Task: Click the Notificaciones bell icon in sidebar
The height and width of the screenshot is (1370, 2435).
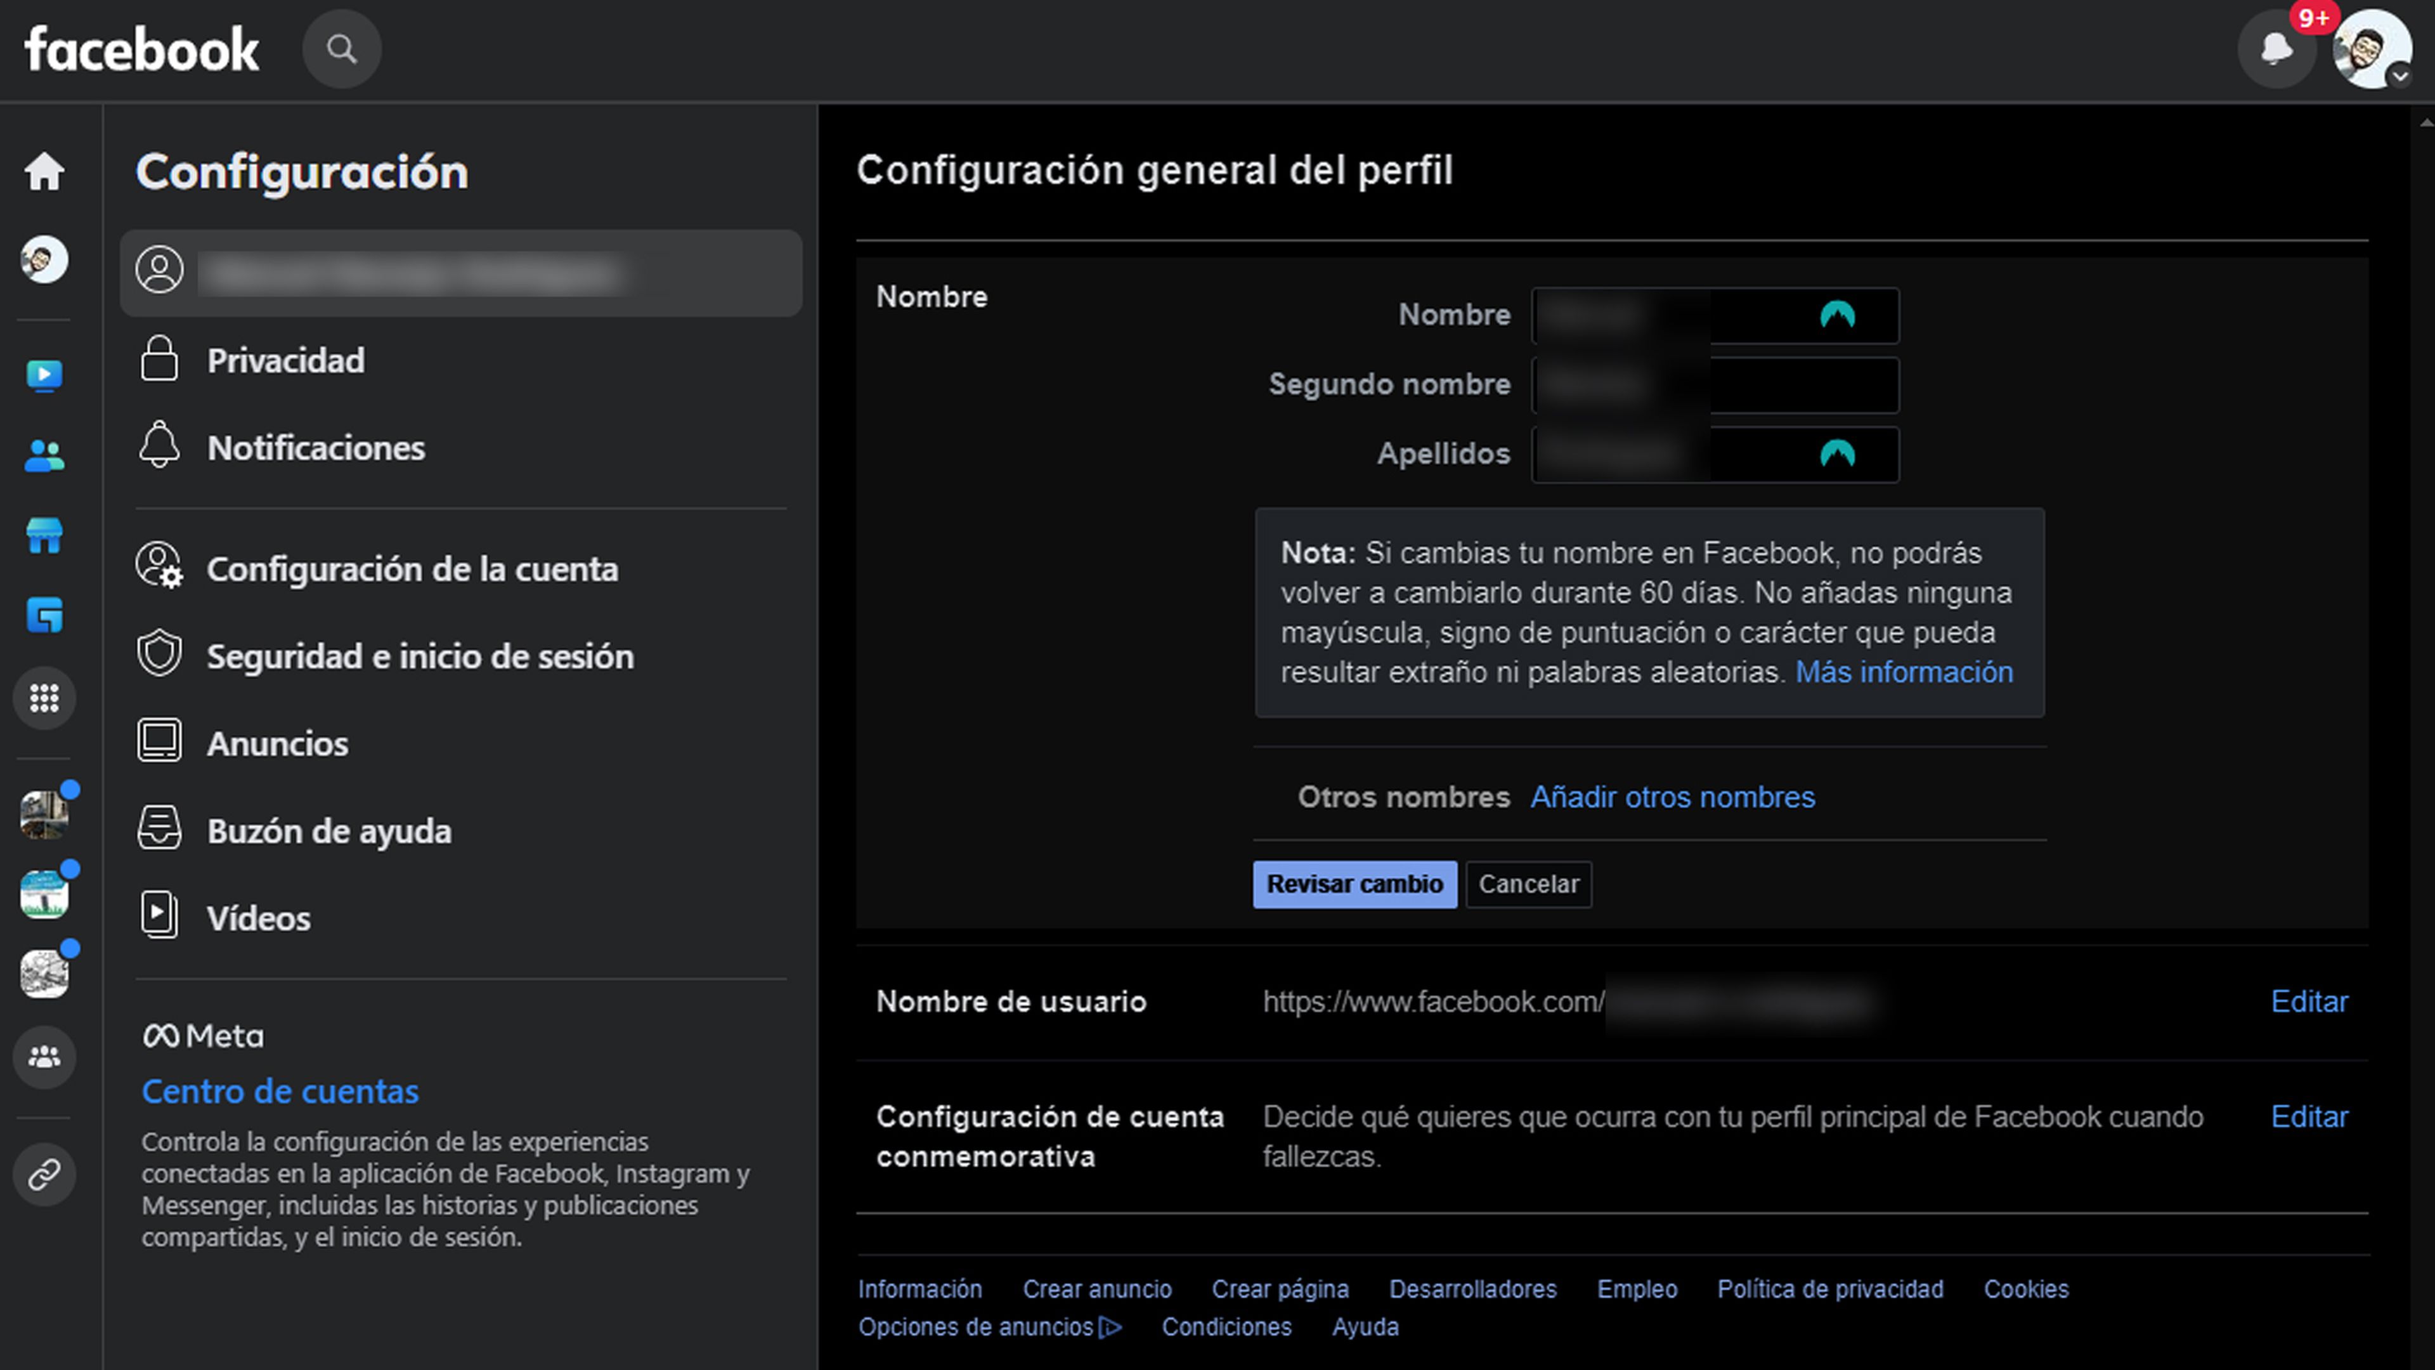Action: (x=159, y=445)
